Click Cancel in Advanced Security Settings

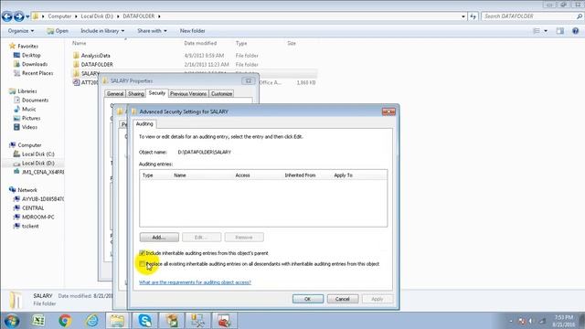(343, 299)
